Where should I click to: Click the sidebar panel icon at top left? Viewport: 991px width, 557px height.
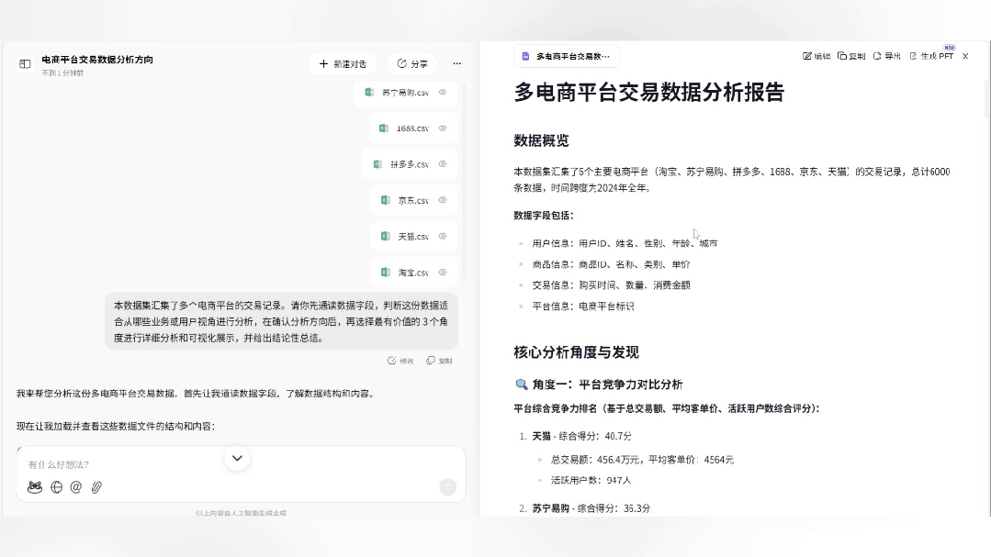click(x=23, y=64)
